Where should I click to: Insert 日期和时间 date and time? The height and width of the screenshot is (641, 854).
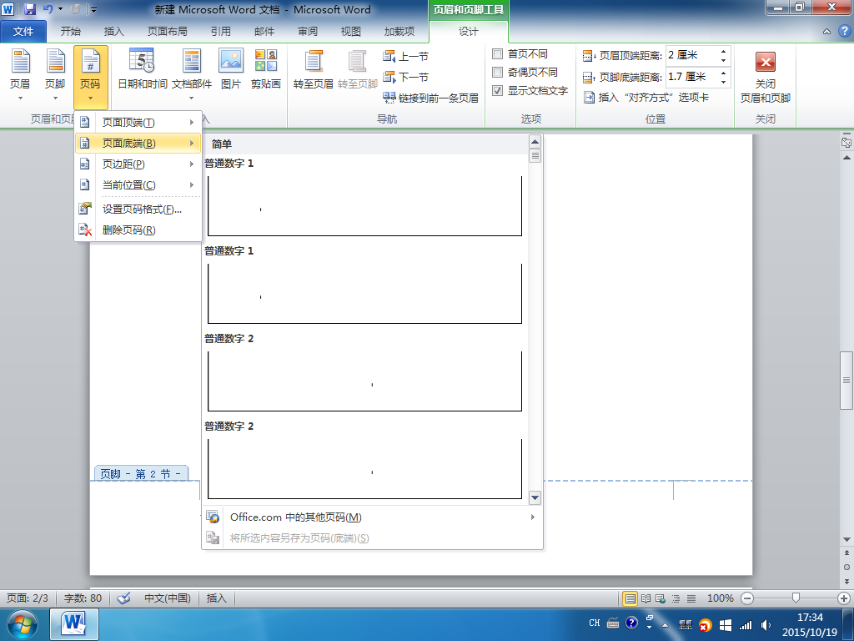pos(142,68)
